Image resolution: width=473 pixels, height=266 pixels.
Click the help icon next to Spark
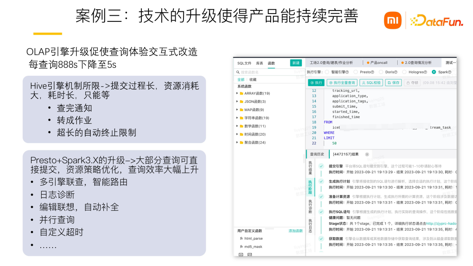(x=450, y=72)
